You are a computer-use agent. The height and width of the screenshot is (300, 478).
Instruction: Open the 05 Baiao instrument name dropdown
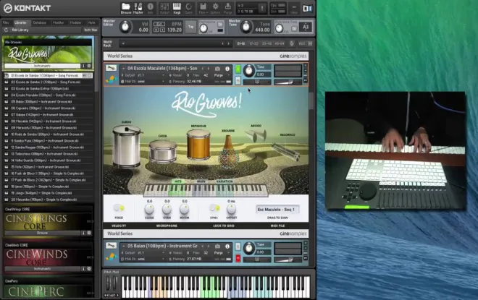point(123,247)
